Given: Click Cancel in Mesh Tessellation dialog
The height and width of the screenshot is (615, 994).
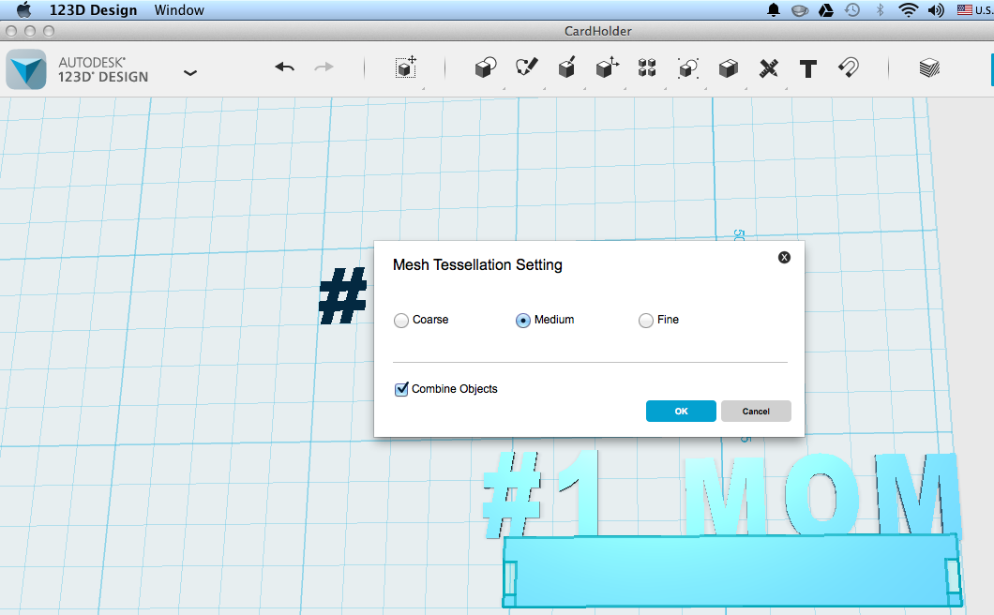Looking at the screenshot, I should pyautogui.click(x=756, y=411).
